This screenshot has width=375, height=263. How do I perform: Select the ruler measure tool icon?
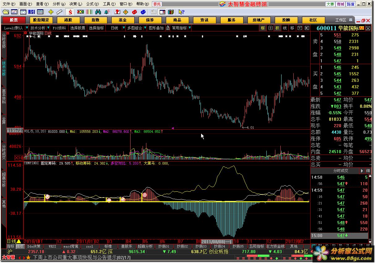coord(59,12)
